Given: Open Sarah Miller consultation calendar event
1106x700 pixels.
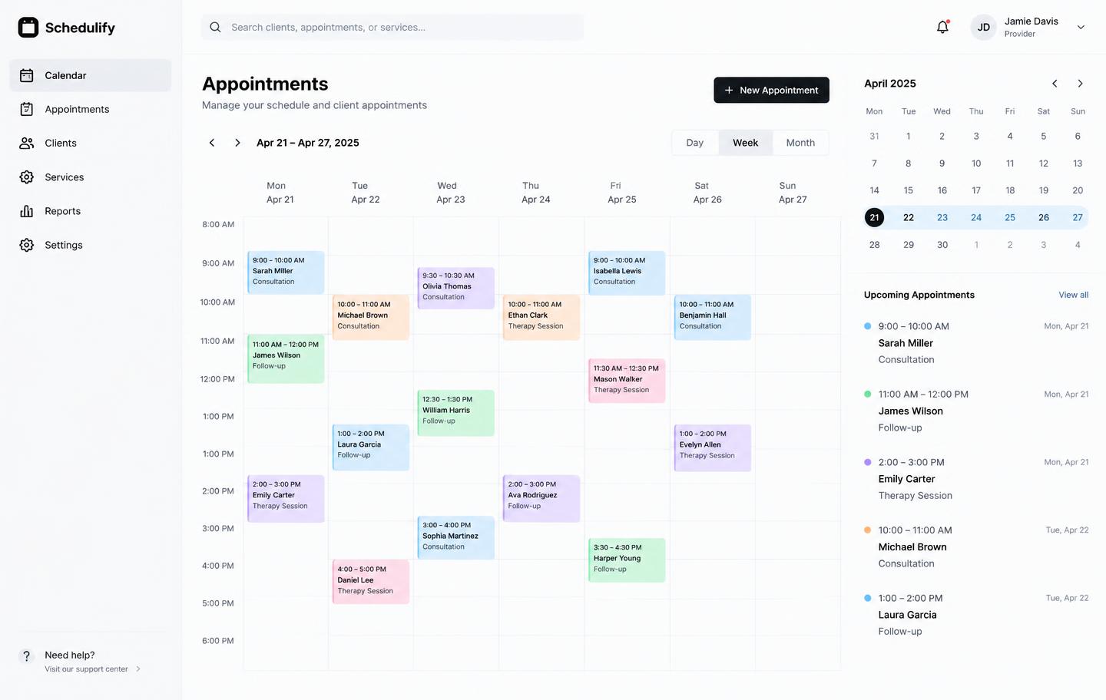Looking at the screenshot, I should pos(286,272).
